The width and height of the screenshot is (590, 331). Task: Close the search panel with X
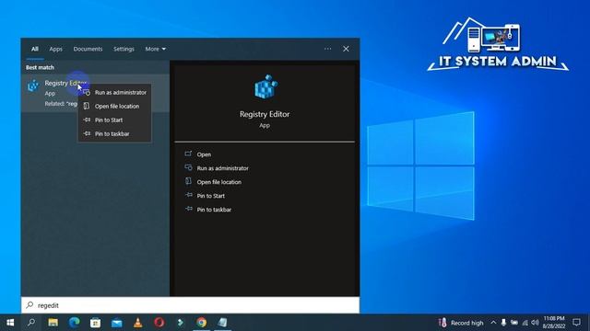pyautogui.click(x=346, y=49)
